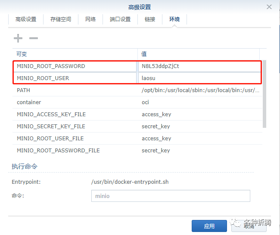Screen dimensions: 280x235
Task: Select the MINIO_SECRET_KEY_FILE variable
Action: click(51, 127)
